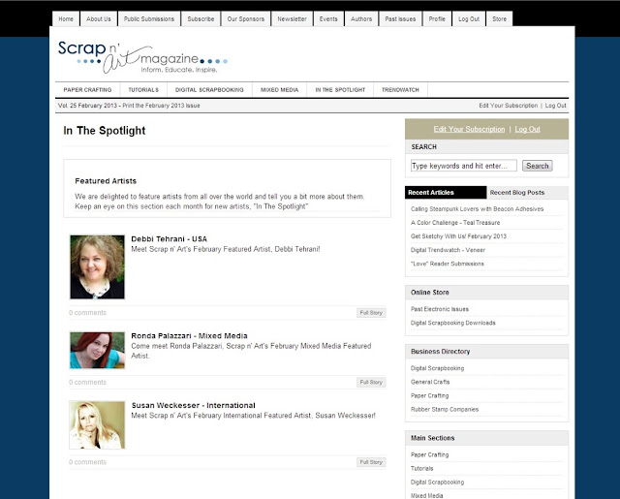Open Mixed Media menu item
Image resolution: width=620 pixels, height=499 pixels.
tap(279, 90)
